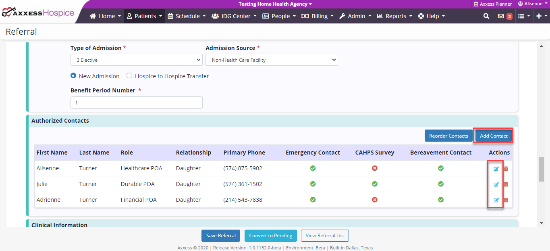Open the messages envelope icon with badge

pos(504,16)
